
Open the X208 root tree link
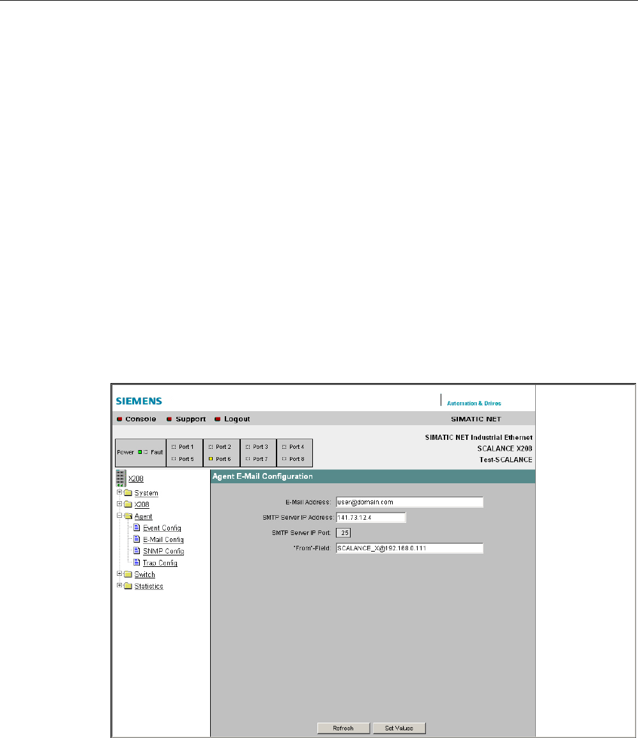(x=135, y=479)
